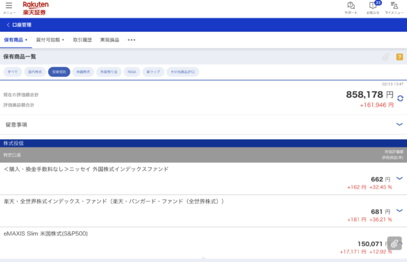Expand the ニッセイ 外国株式インデックスファンド row chevron
The width and height of the screenshot is (407, 262).
pos(400,179)
